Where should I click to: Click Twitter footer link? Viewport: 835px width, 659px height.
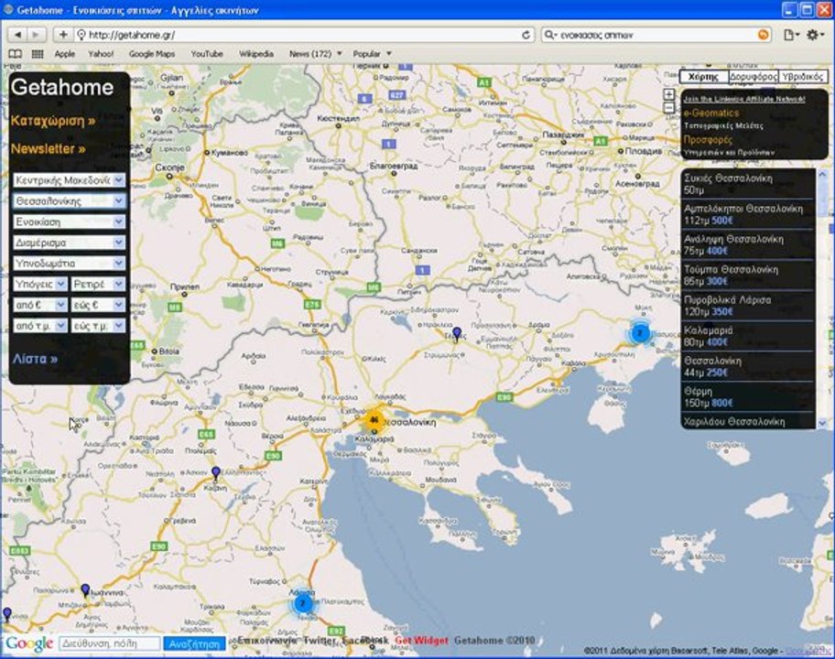[320, 641]
